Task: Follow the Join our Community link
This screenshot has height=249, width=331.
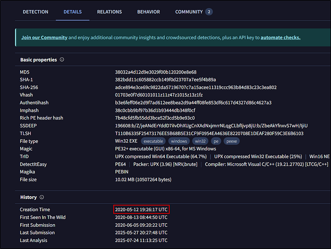Action: pyautogui.click(x=44, y=38)
